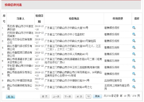The image size is (144, 102).
Task: Click the 增加 button
Action: (x=10, y=96)
